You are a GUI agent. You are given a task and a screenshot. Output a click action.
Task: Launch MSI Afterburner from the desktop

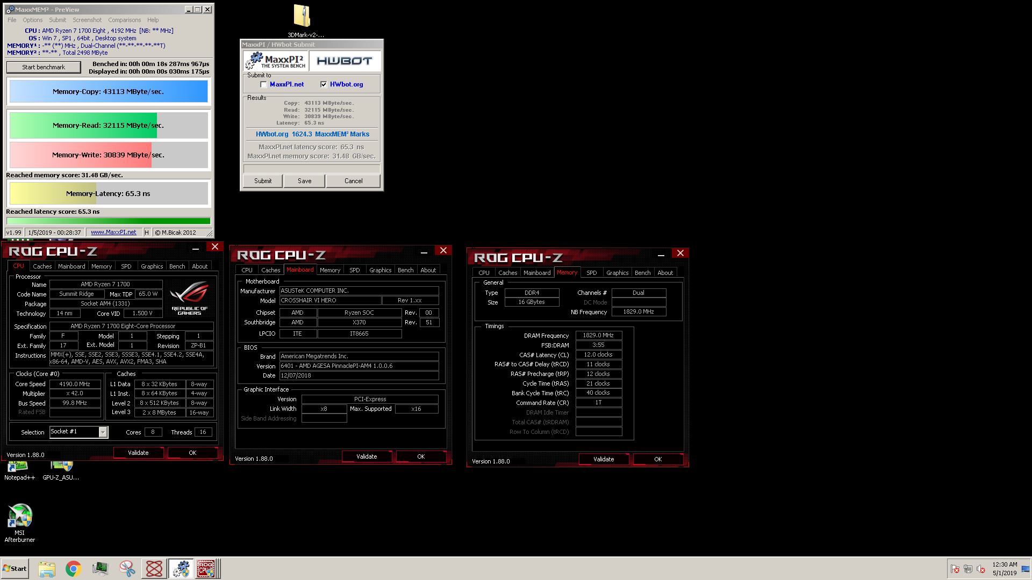[x=20, y=523]
